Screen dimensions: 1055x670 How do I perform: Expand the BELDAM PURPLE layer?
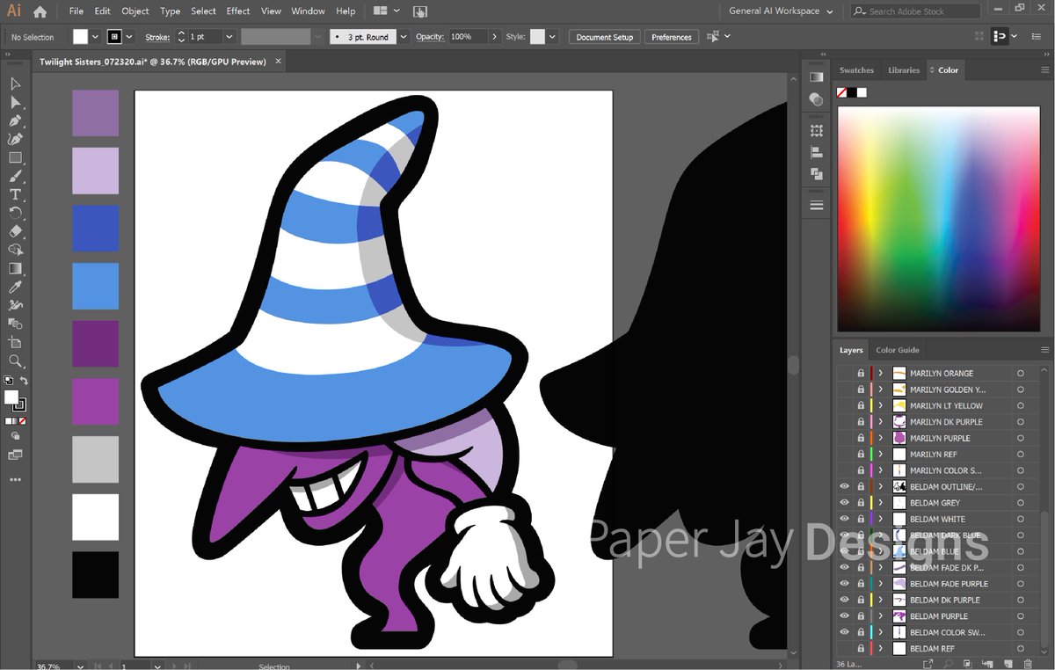pyautogui.click(x=880, y=616)
